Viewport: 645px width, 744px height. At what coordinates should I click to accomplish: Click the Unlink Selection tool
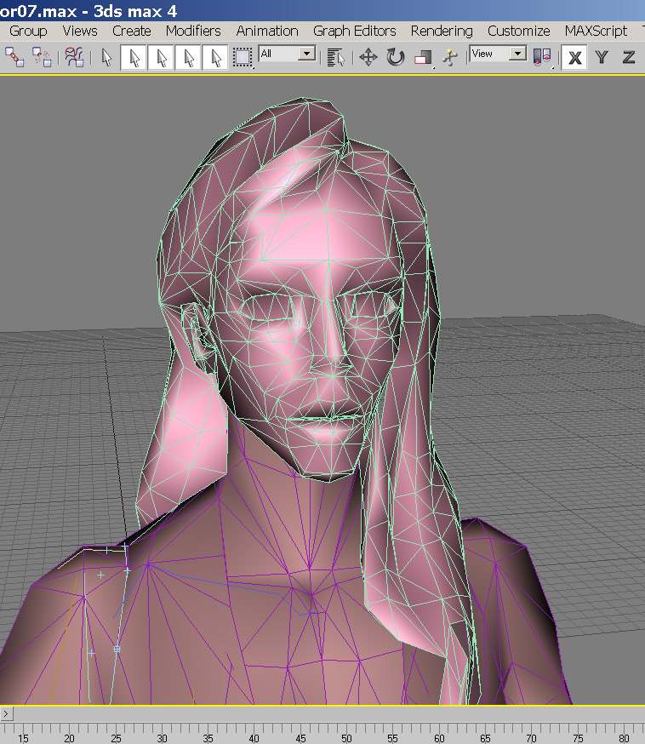(42, 57)
